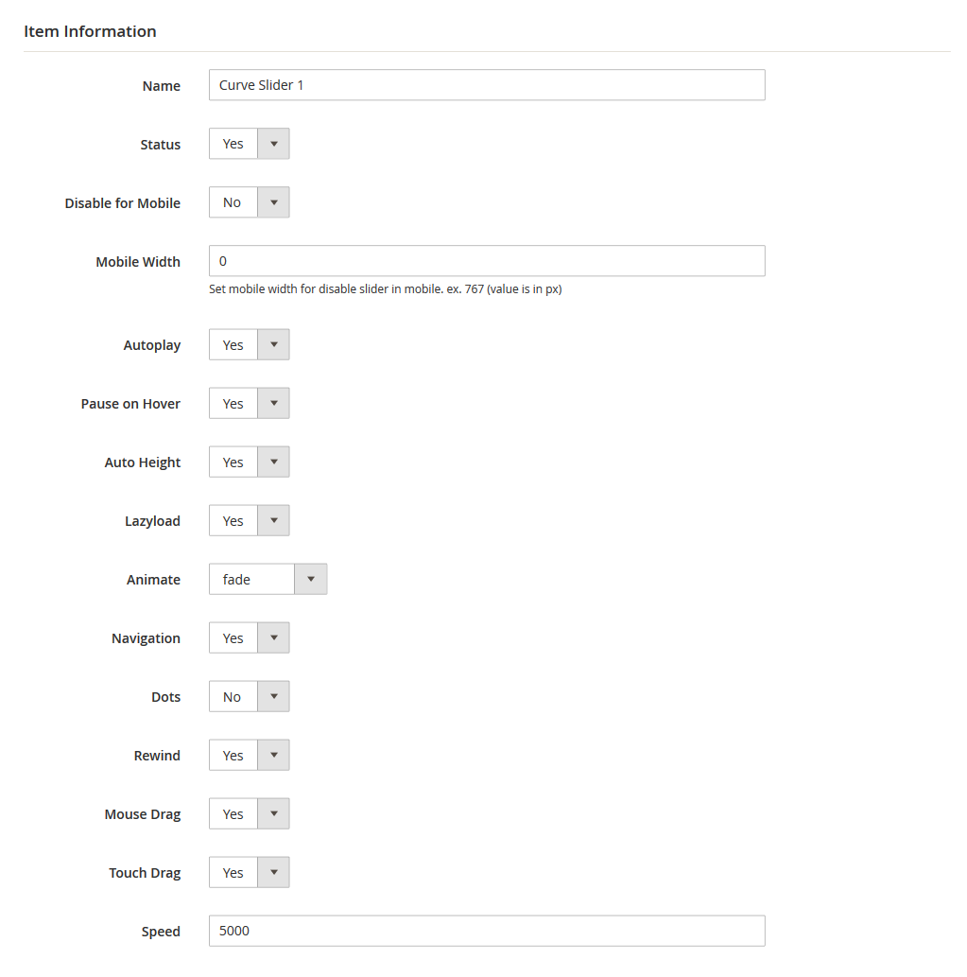Change the Pause on Hover setting
Image resolution: width=967 pixels, height=977 pixels.
point(249,404)
